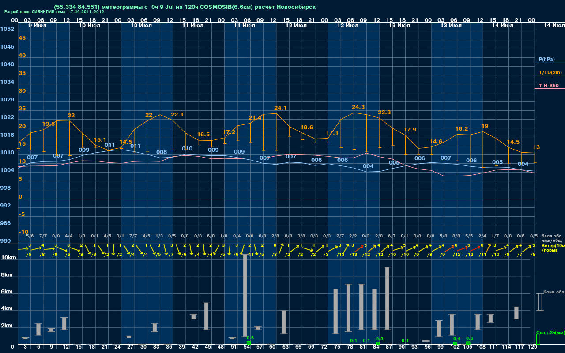The height and width of the screenshot is (353, 565).
Task: Click the tall cloud bar at hour 87
Action: click(388, 298)
